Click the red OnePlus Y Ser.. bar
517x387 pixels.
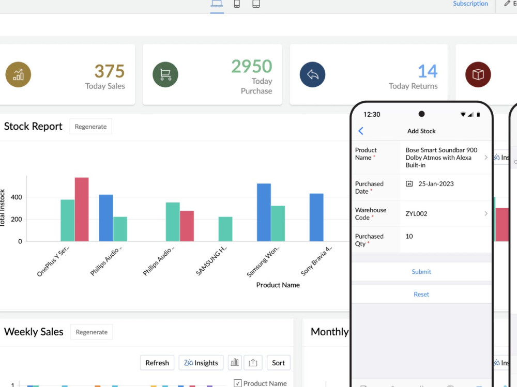(82, 209)
